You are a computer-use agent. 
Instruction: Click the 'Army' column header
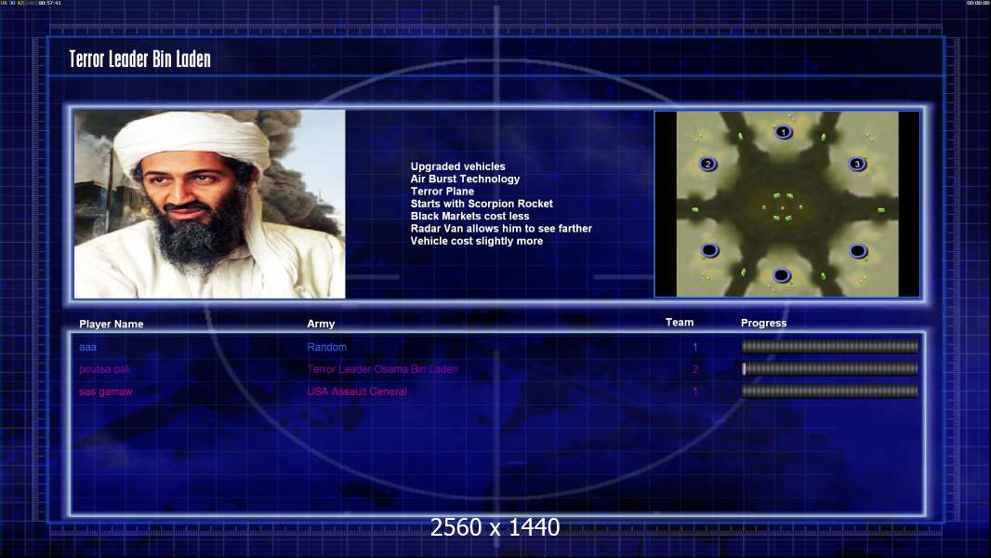pyautogui.click(x=321, y=324)
